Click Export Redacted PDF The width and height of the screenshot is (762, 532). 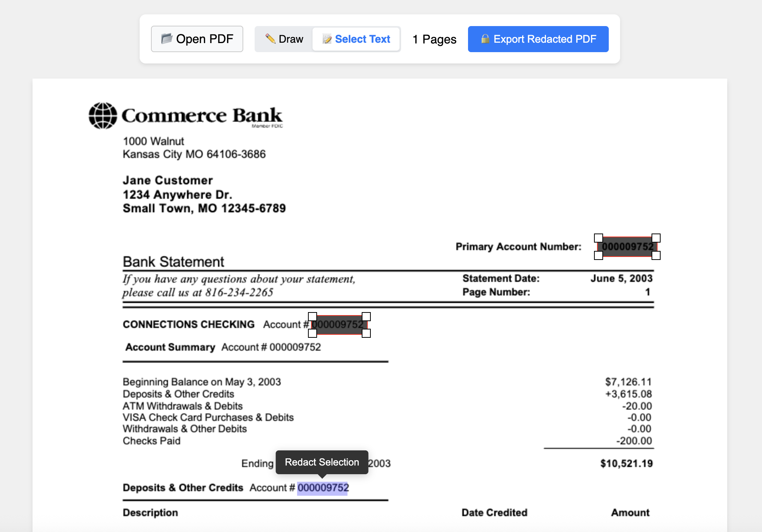point(538,39)
